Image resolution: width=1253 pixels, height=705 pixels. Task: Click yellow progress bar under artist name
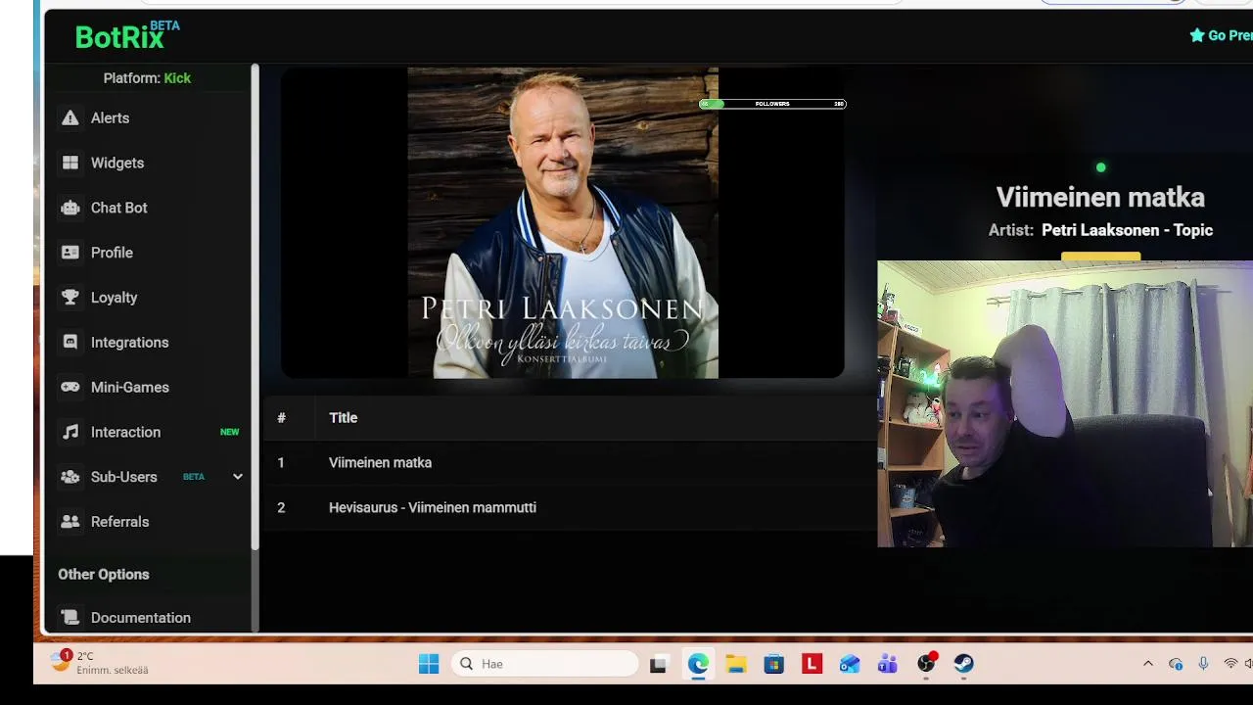coord(1100,258)
